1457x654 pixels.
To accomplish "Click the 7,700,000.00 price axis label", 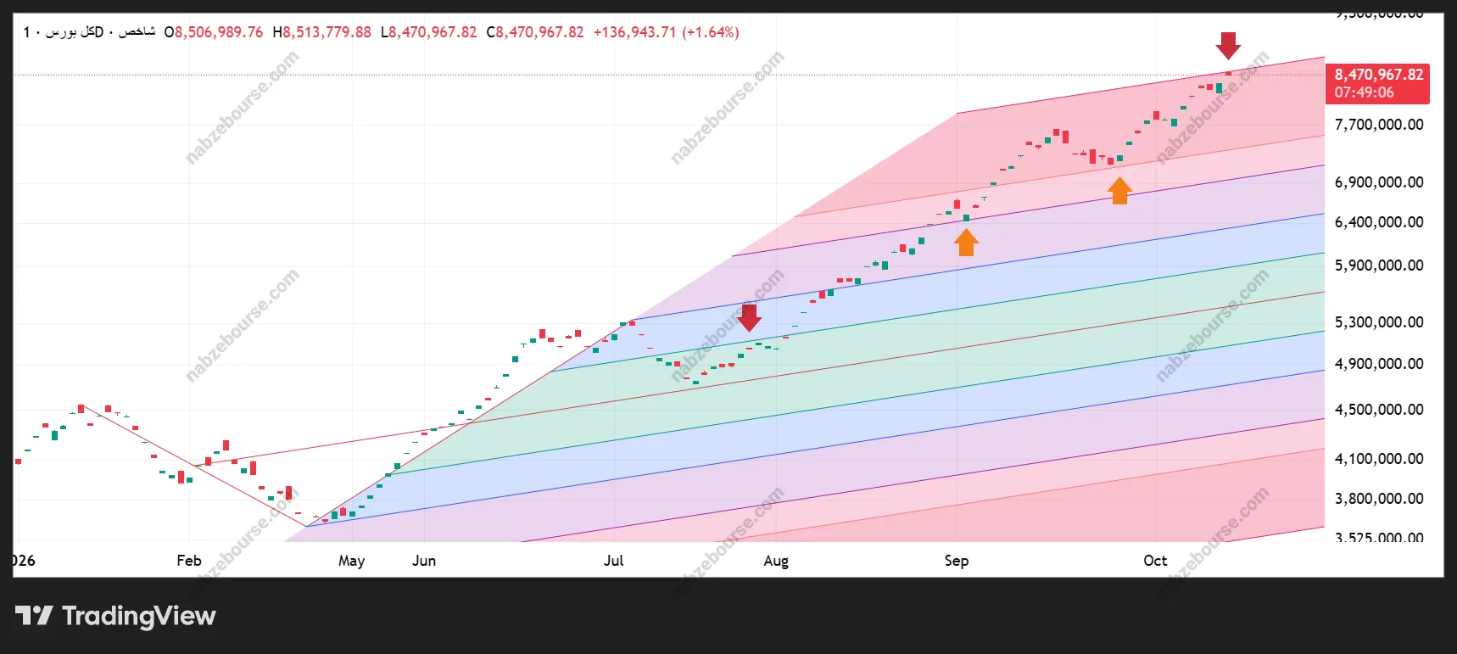I will pyautogui.click(x=1379, y=125).
